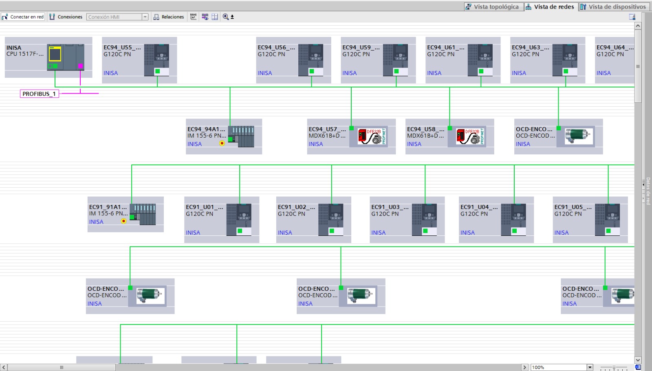
Task: Open the 100% zoom level dropdown
Action: pos(589,367)
